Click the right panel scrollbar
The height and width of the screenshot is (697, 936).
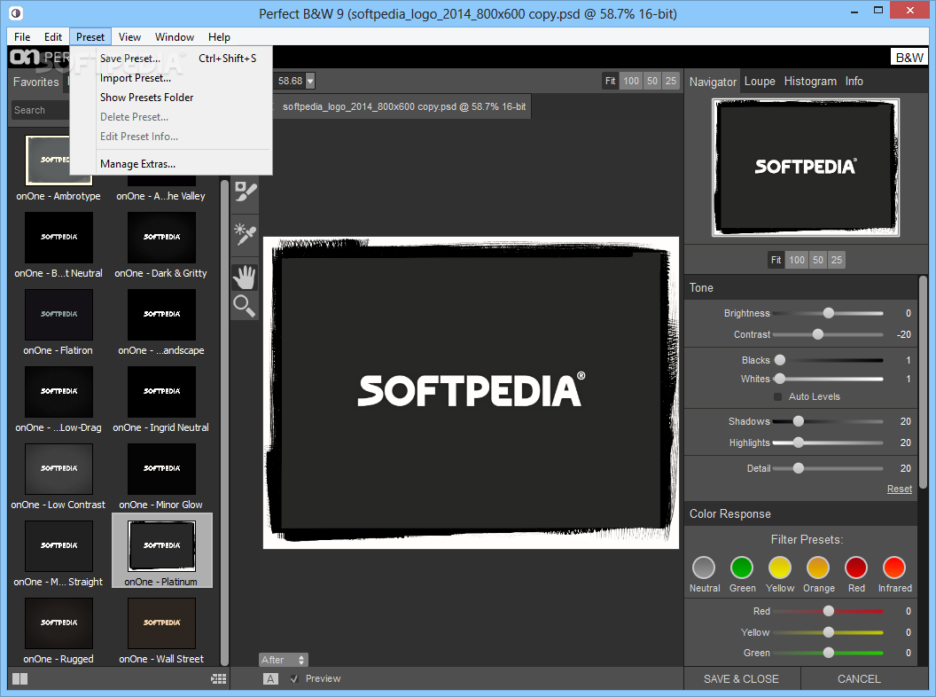923,380
